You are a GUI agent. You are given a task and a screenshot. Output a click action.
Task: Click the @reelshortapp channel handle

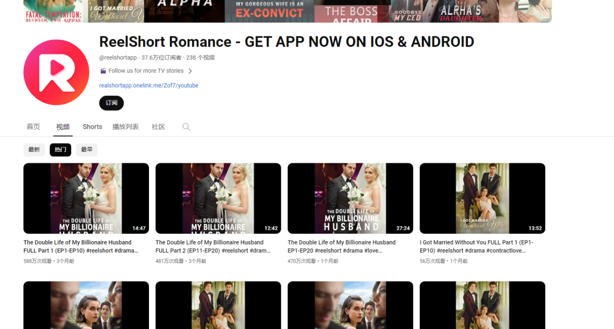coord(118,57)
